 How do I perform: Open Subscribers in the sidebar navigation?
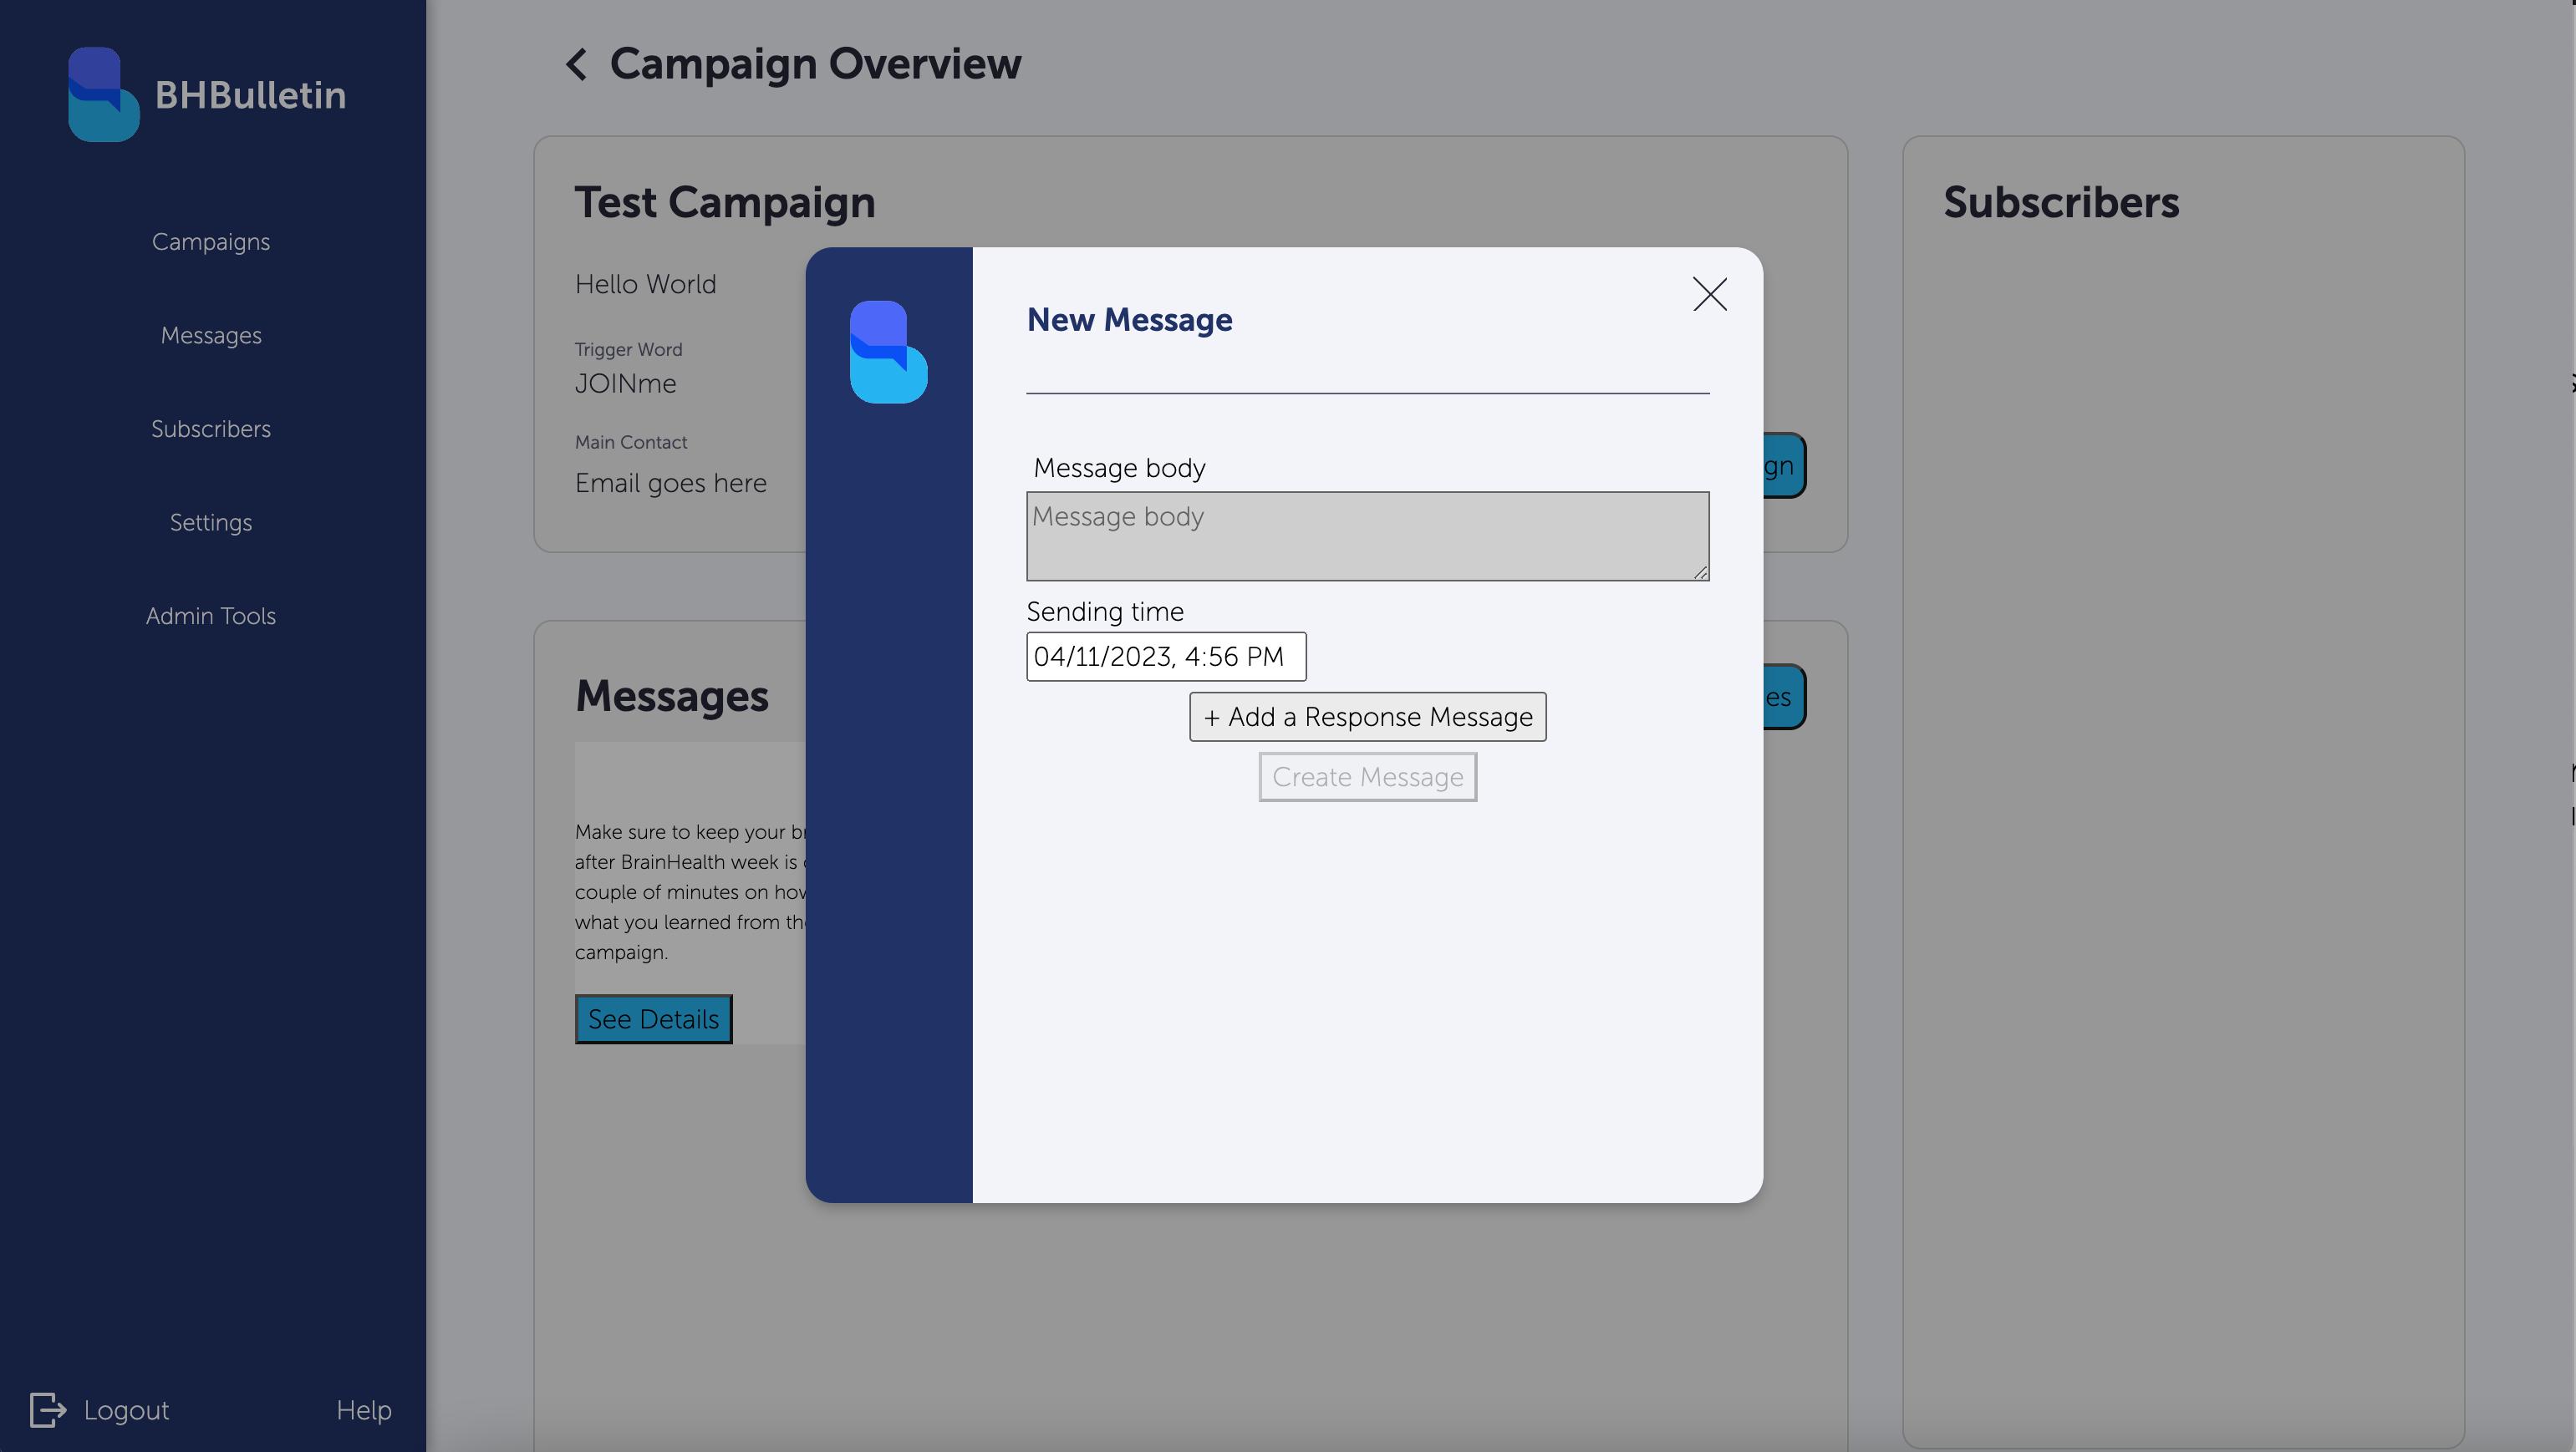210,429
